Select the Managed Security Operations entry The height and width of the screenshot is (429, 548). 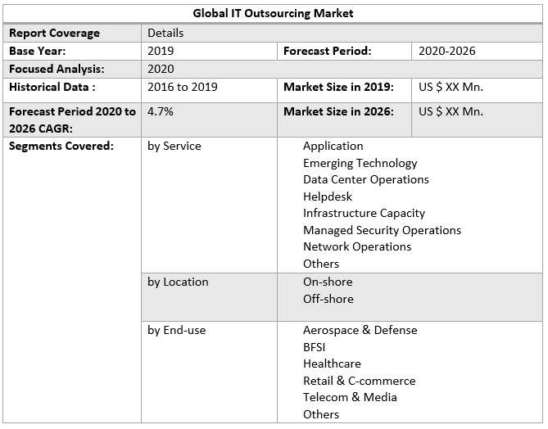(382, 230)
